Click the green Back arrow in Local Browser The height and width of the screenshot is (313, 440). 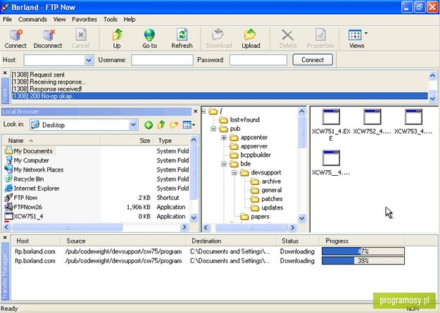coord(149,125)
